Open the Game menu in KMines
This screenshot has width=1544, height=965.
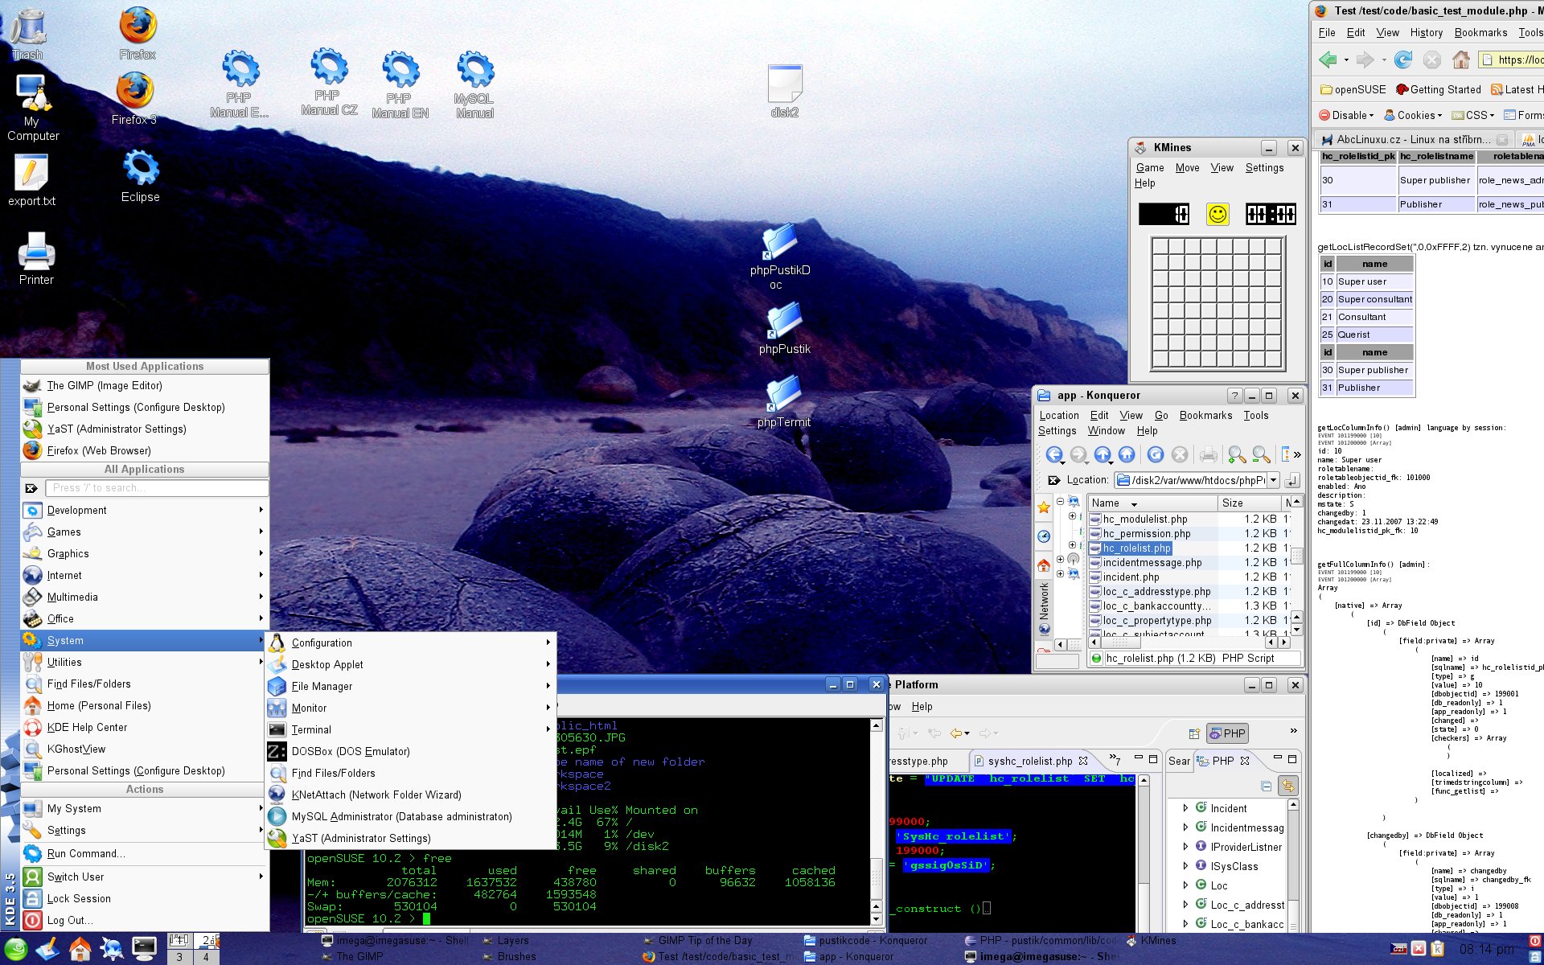pos(1149,167)
